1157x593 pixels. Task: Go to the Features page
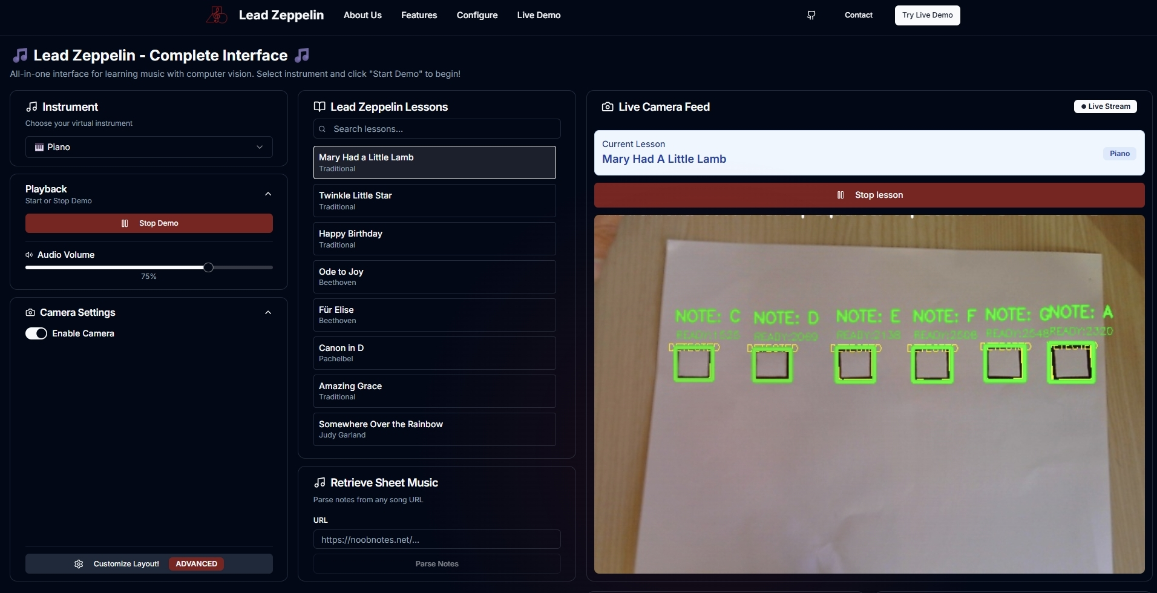coord(419,15)
